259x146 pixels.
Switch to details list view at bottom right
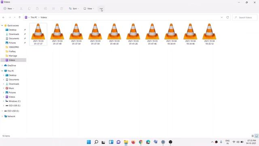(253, 136)
